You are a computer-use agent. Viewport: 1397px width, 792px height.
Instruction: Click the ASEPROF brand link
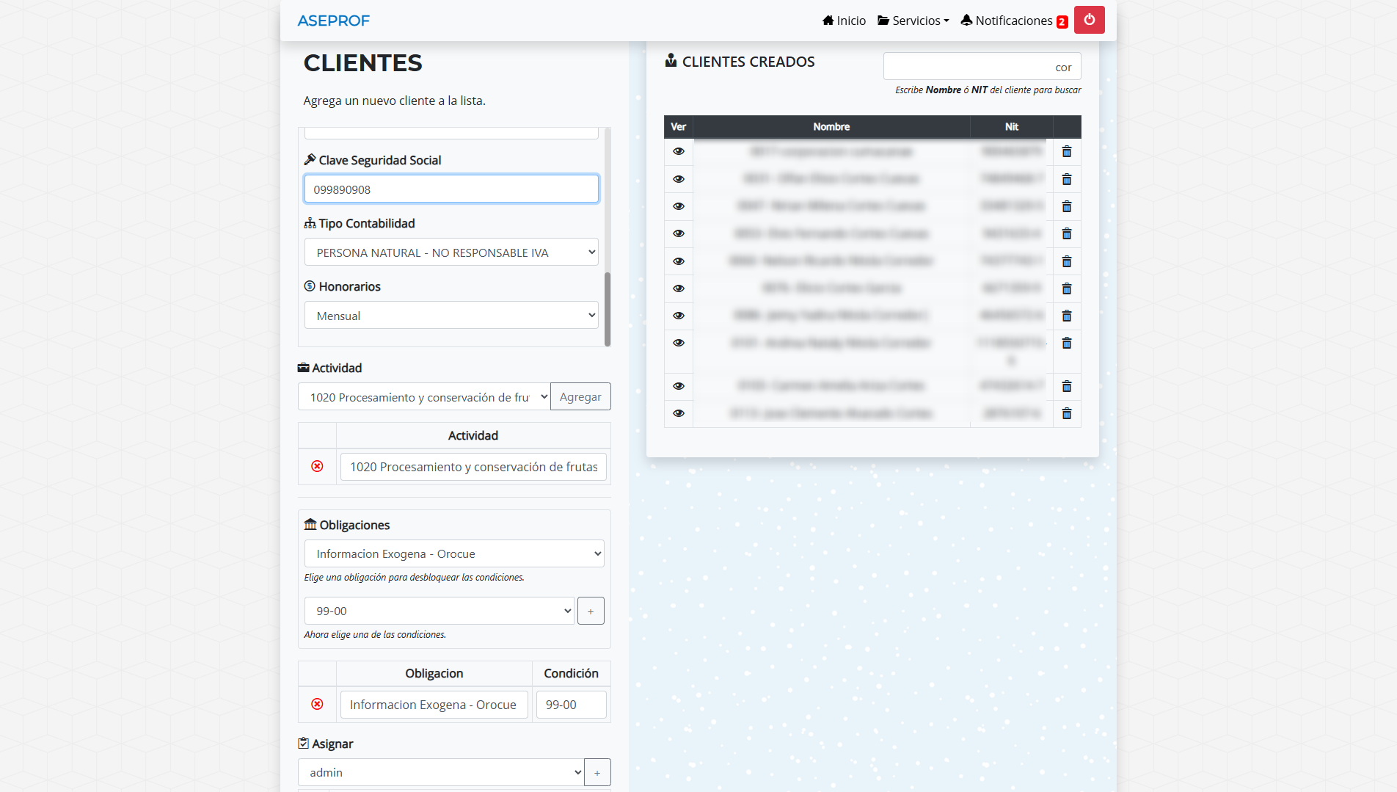coord(334,21)
